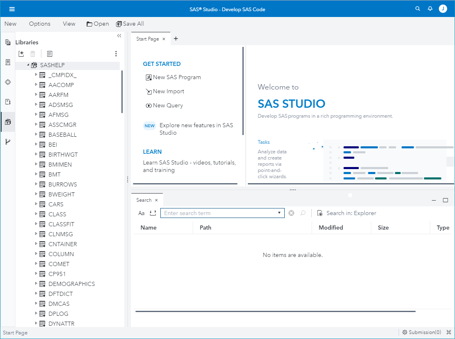Click the New SAS Program link
Image resolution: width=455 pixels, height=339 pixels.
177,77
